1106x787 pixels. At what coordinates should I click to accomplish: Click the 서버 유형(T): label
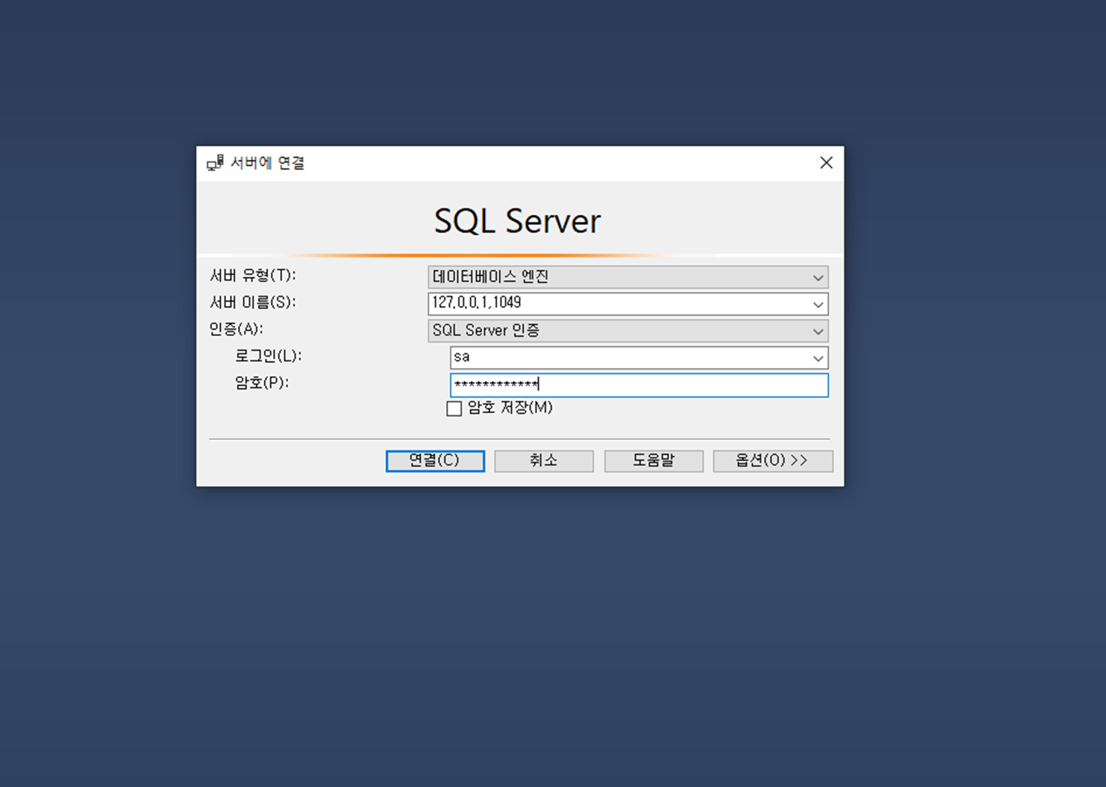[253, 276]
